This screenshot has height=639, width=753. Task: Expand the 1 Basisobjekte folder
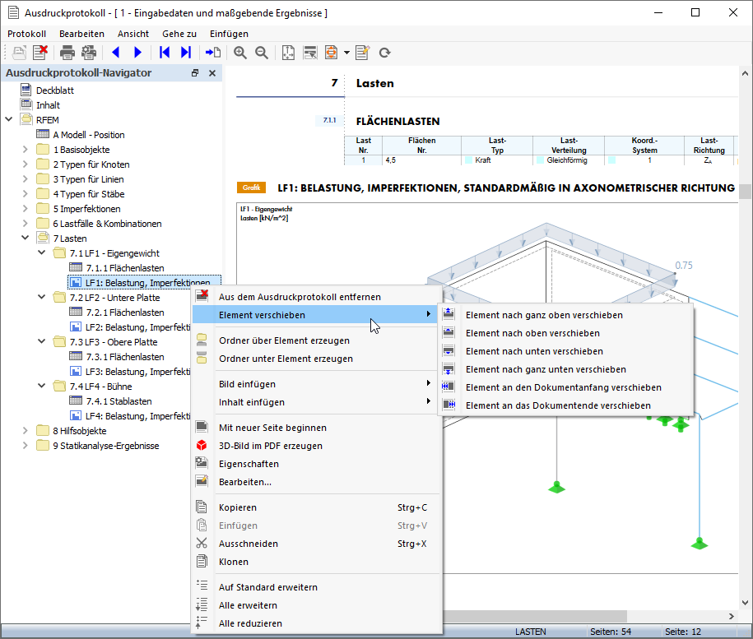[25, 149]
